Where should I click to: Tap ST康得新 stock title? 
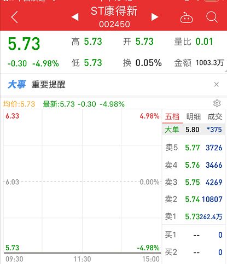114,11
